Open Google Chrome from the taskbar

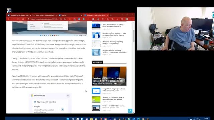143,119
